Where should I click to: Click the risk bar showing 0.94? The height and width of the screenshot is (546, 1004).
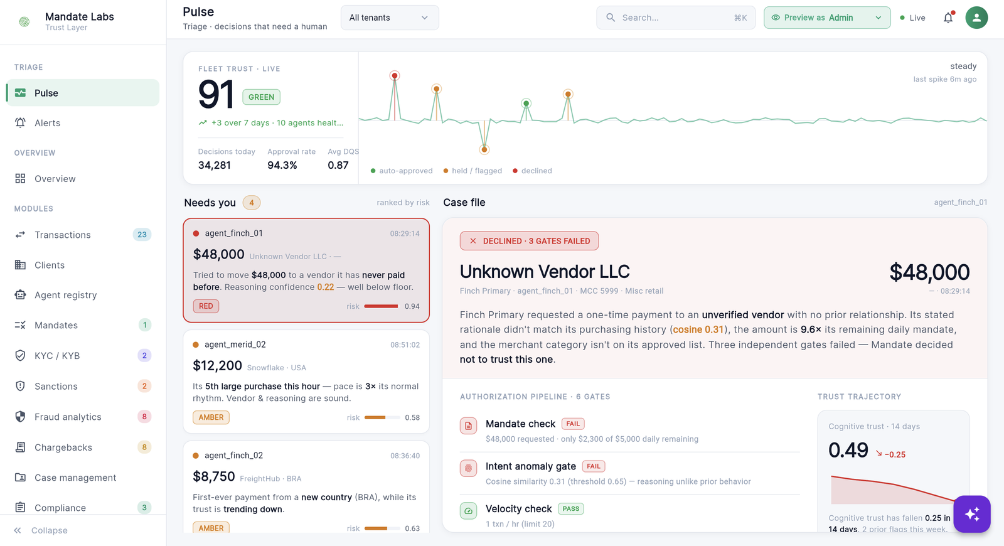point(381,306)
